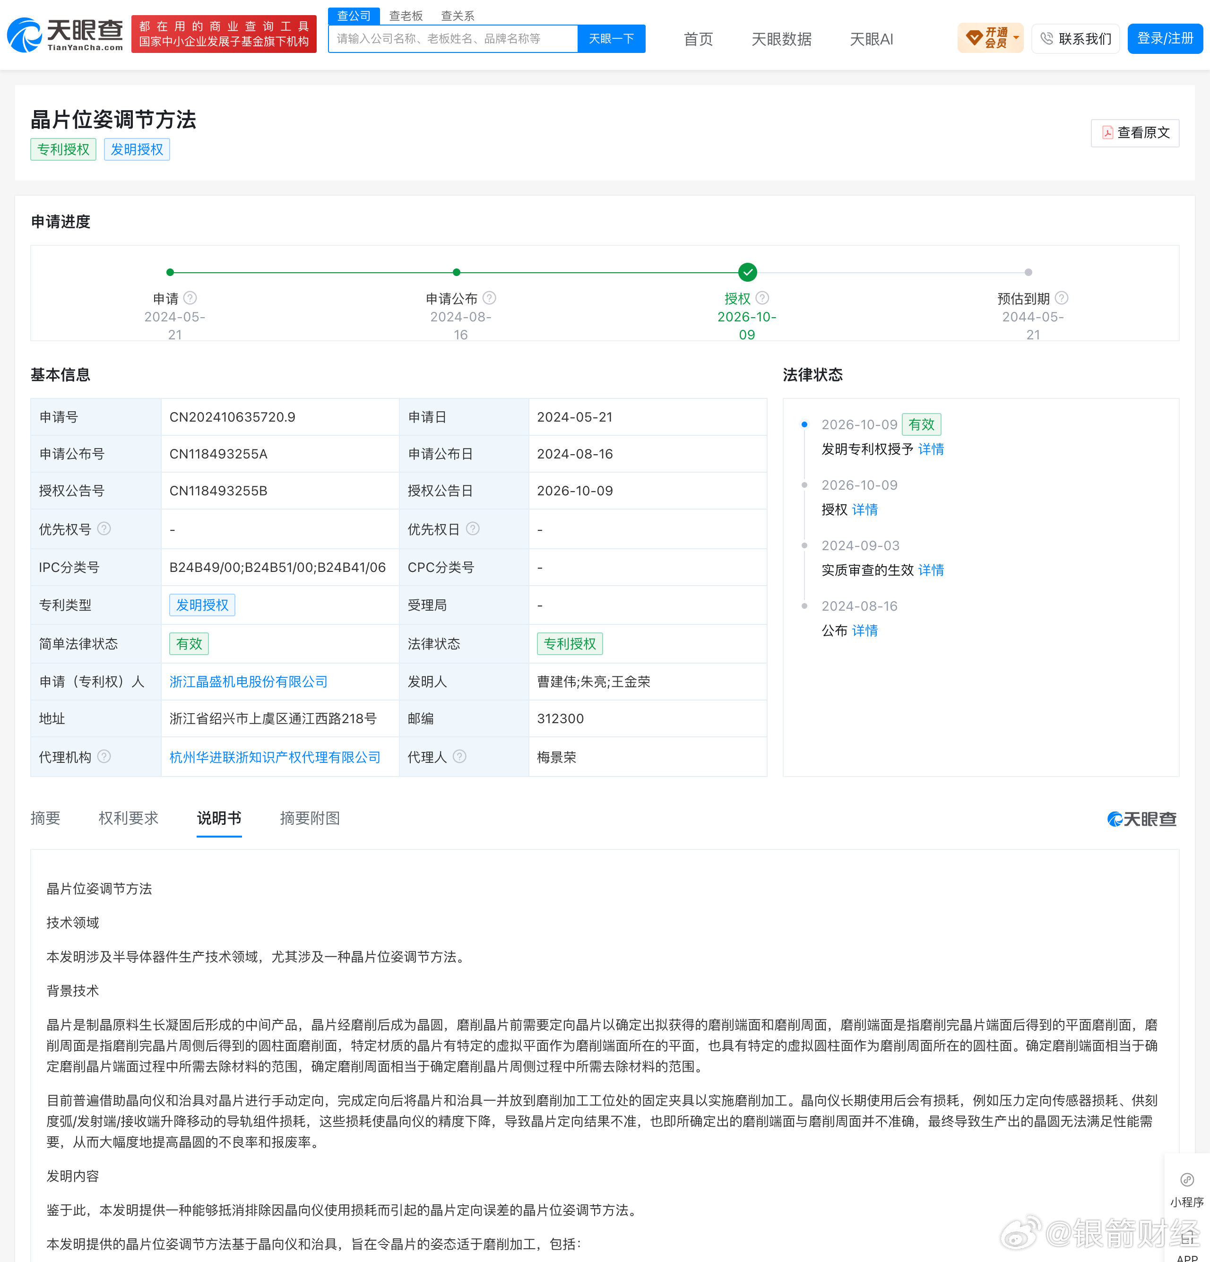Image resolution: width=1210 pixels, height=1262 pixels.
Task: Click the VIP diamond 开通会员 icon
Action: [974, 38]
